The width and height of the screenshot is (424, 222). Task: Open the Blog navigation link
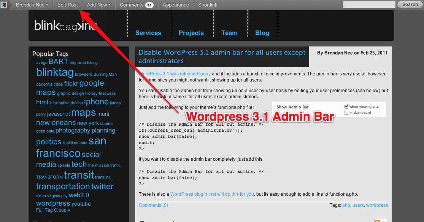(262, 33)
